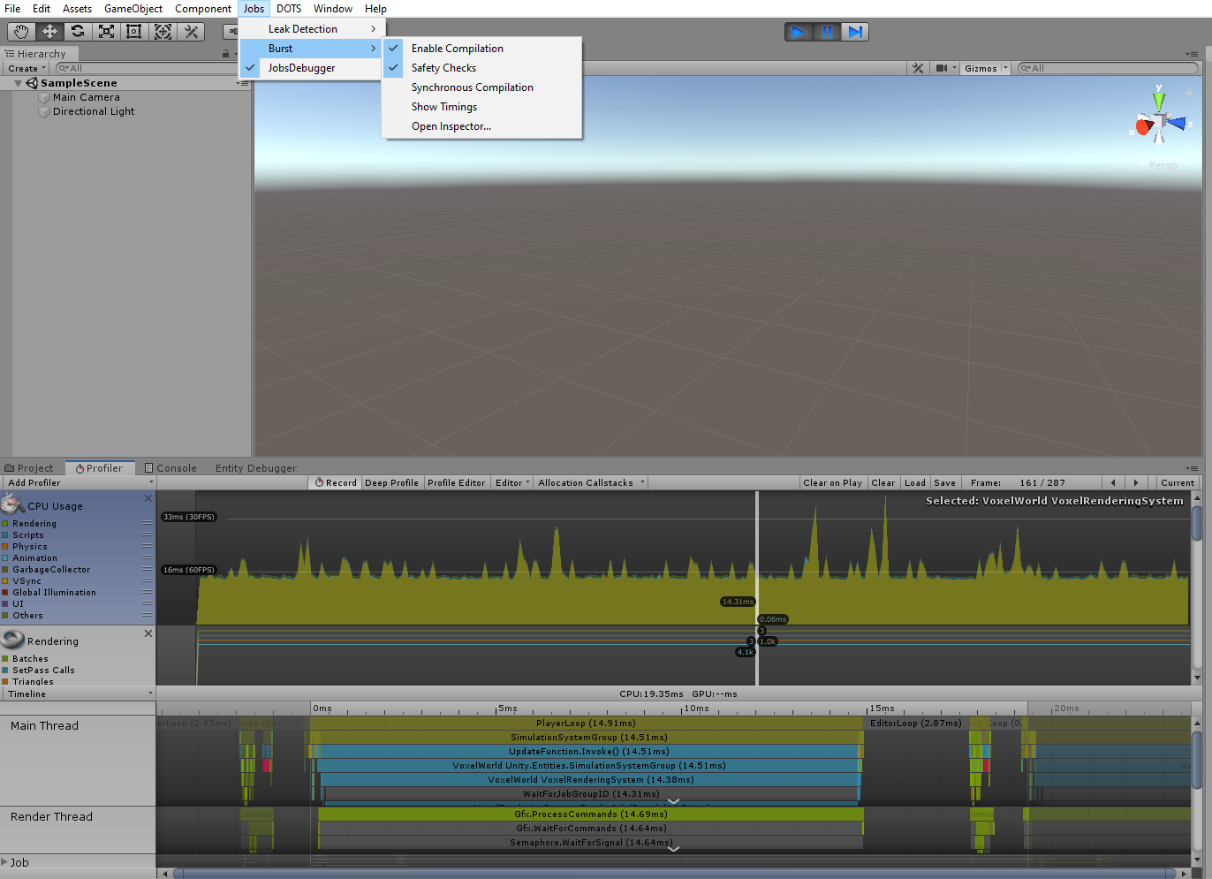Click the CPU Usage stopwatch icon
Image resolution: width=1212 pixels, height=879 pixels.
12,504
